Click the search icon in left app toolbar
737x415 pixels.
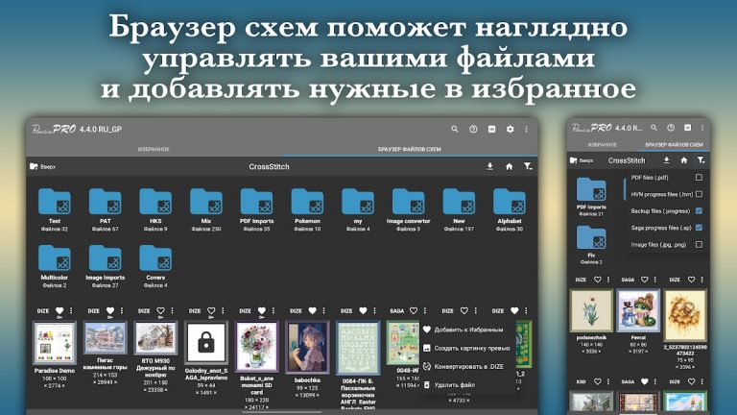(454, 129)
